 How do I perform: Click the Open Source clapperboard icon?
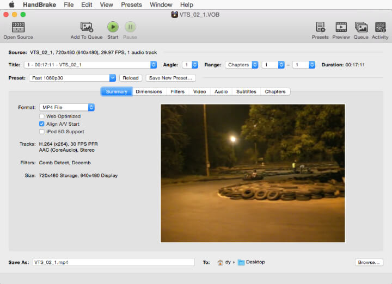pos(18,27)
